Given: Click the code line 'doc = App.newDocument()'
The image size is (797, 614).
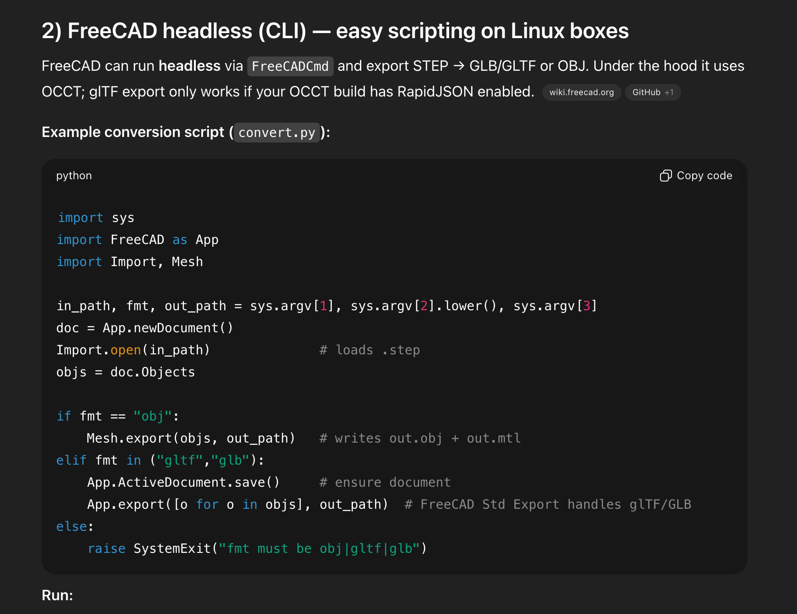Looking at the screenshot, I should (x=145, y=328).
